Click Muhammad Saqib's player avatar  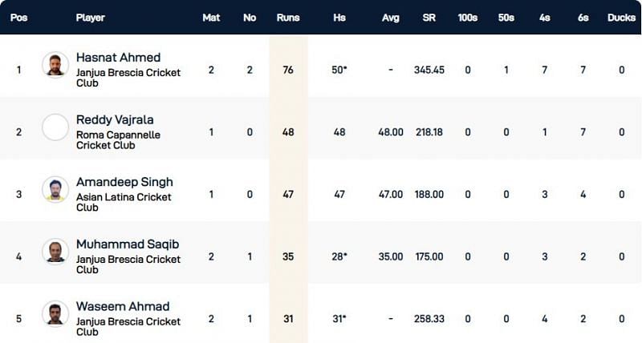coord(55,252)
